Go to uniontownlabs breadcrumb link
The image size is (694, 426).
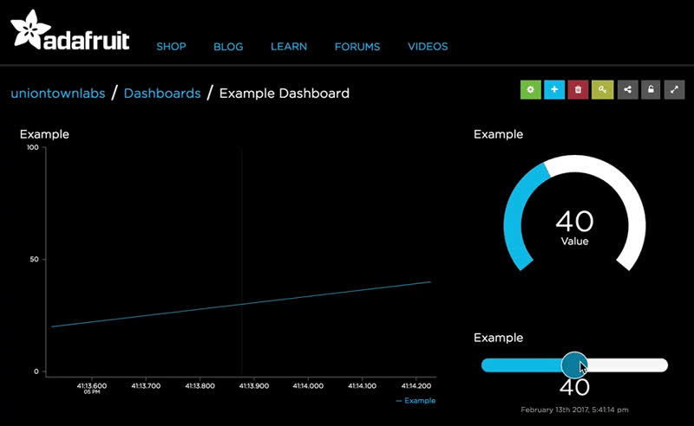58,94
